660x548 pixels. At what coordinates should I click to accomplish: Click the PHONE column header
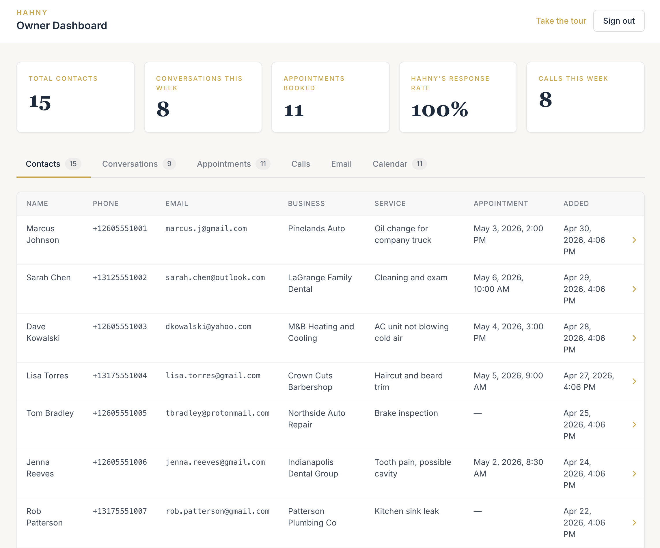point(106,204)
